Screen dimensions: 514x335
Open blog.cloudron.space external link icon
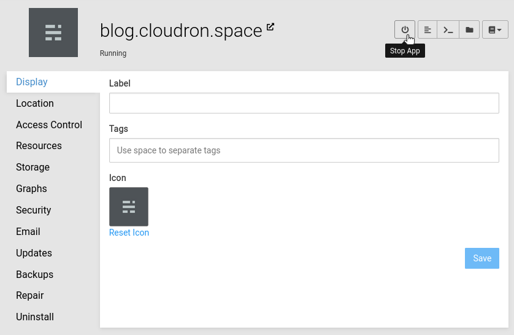270,27
